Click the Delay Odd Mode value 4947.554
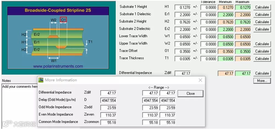 (x=108, y=101)
